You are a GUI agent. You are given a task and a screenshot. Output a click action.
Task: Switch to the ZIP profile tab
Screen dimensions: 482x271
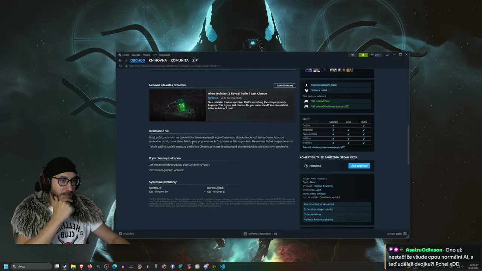195,60
